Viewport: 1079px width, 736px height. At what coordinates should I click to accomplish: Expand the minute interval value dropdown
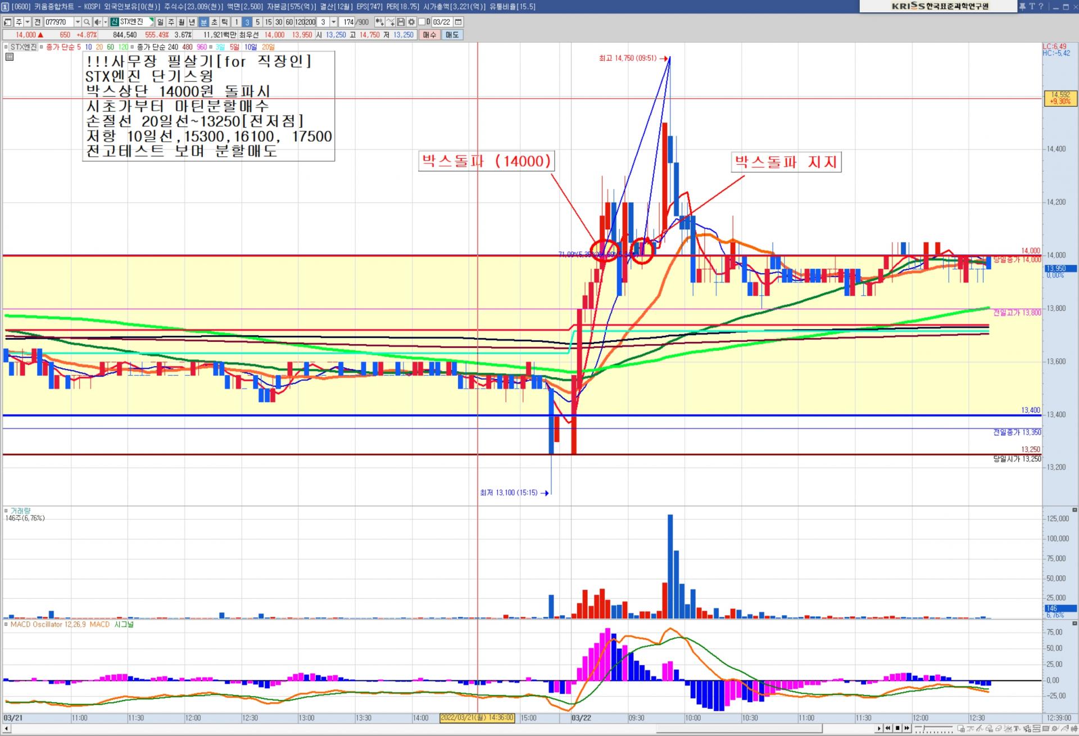pyautogui.click(x=333, y=22)
